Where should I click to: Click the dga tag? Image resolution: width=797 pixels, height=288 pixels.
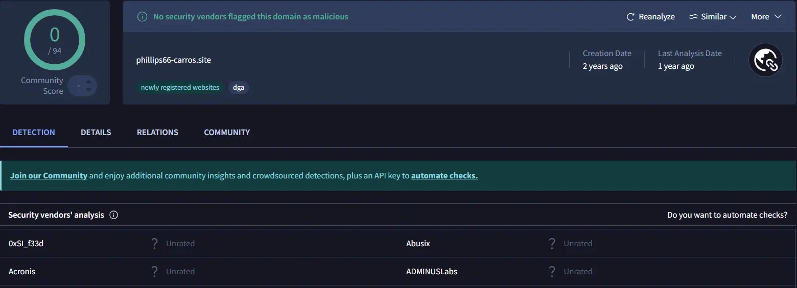click(x=239, y=88)
